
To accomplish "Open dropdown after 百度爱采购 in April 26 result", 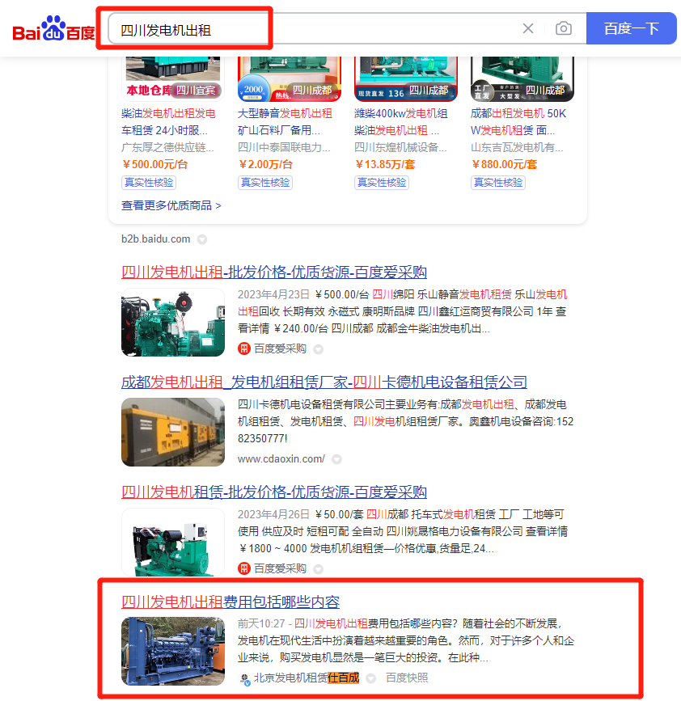I will tap(318, 569).
